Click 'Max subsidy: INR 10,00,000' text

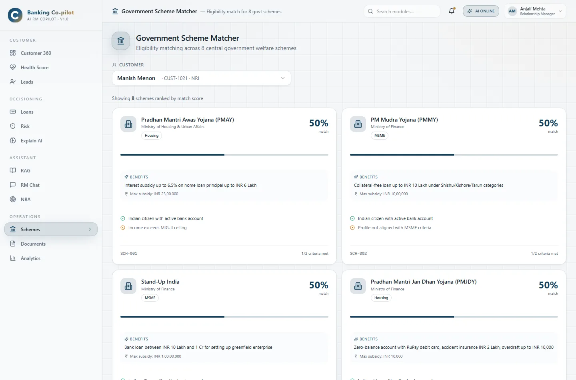384,194
